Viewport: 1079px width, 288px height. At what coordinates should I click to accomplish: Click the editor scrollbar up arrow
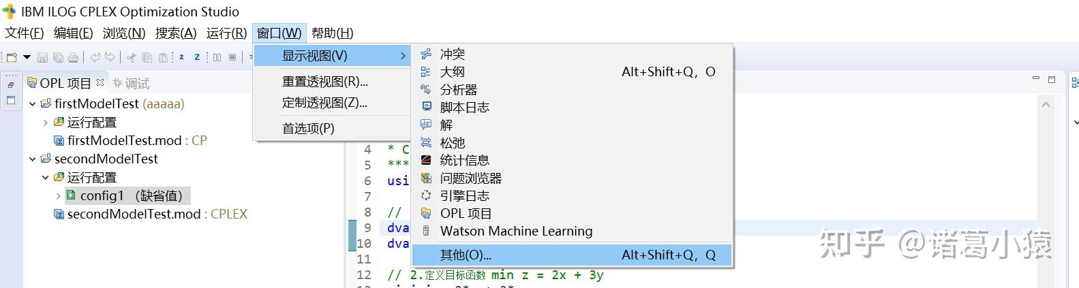tap(1046, 105)
